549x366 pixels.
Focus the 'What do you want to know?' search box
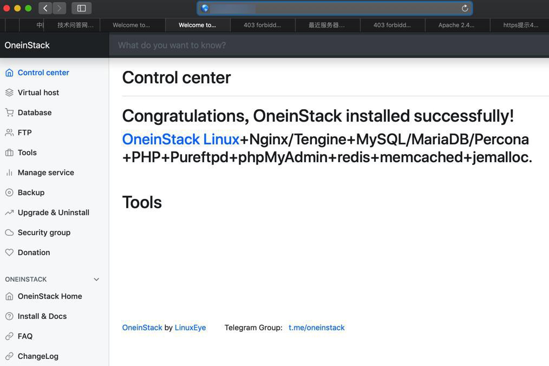tap(325, 45)
